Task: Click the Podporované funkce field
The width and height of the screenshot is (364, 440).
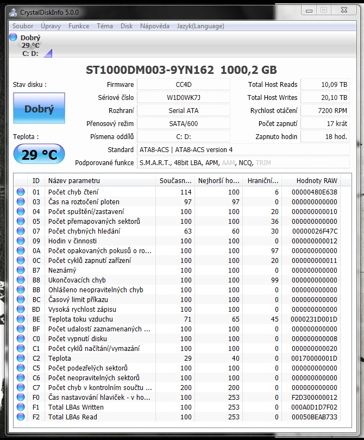Action: click(x=243, y=163)
